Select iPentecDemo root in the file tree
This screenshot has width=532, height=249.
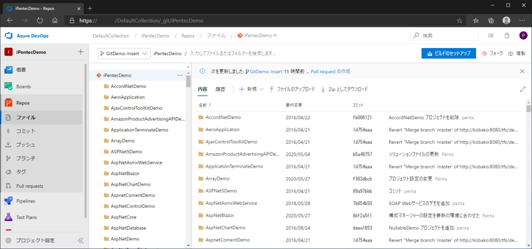[117, 75]
